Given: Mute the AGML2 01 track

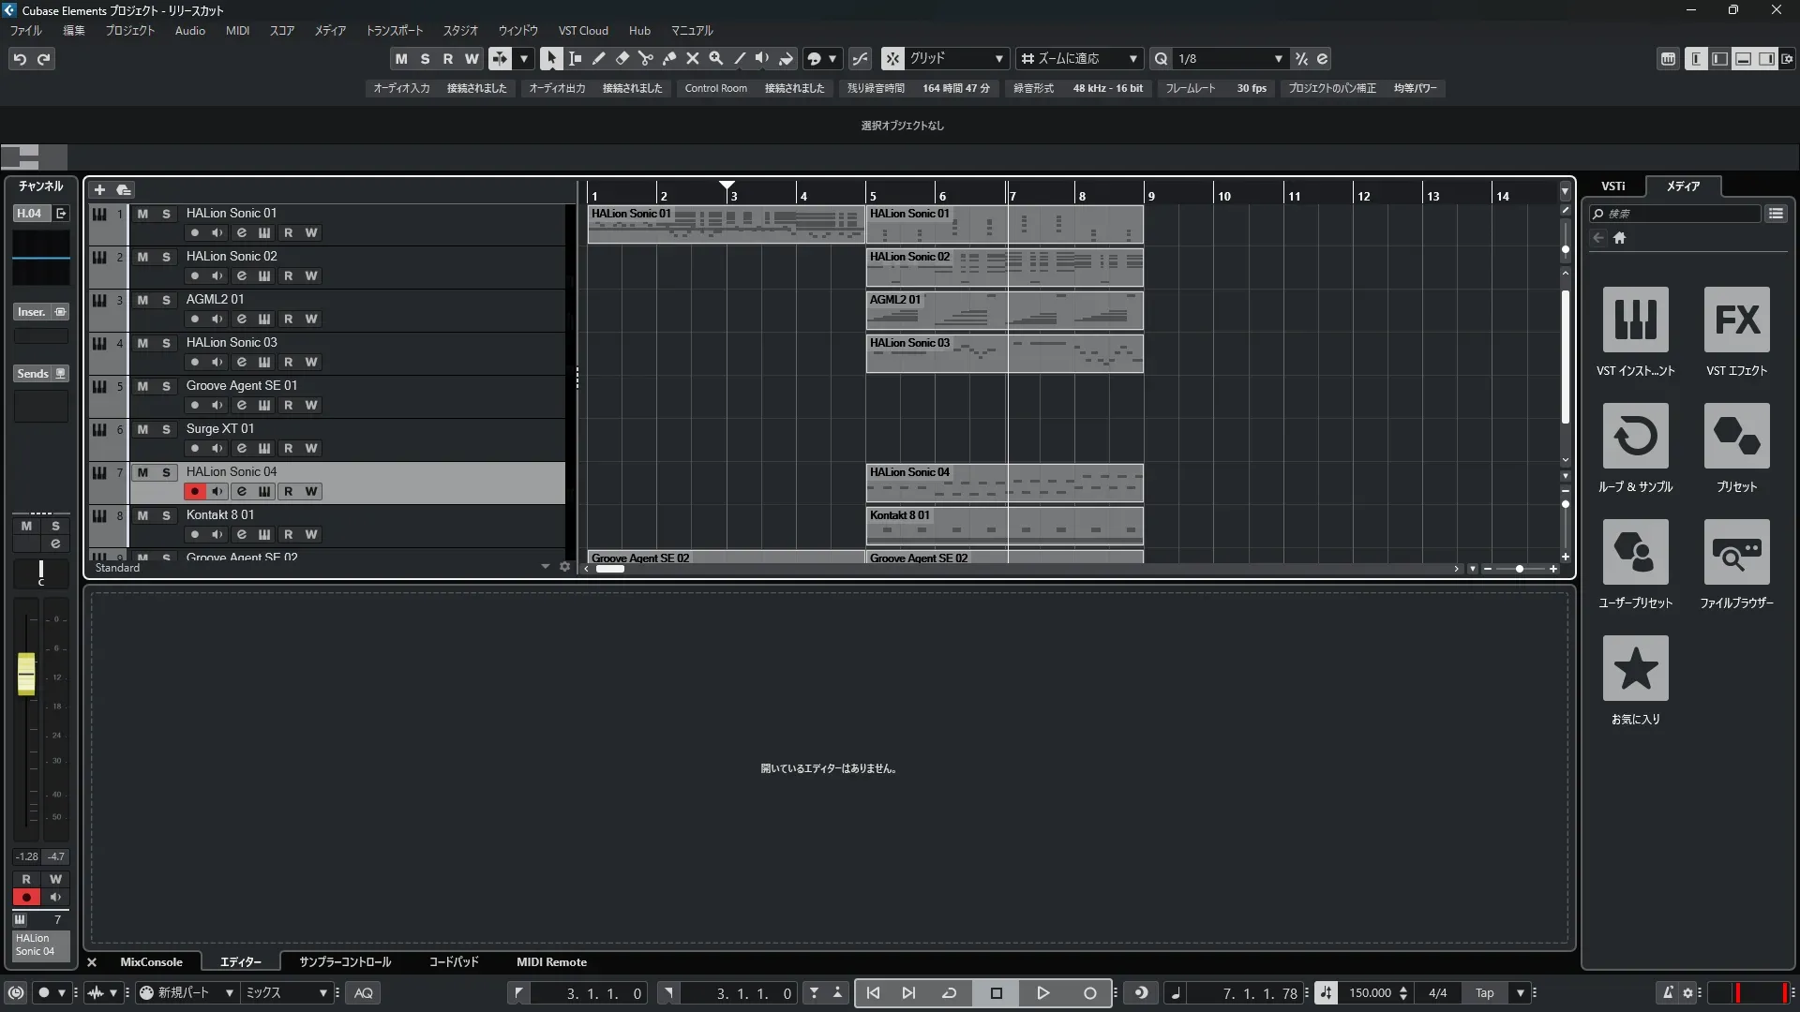Looking at the screenshot, I should (142, 300).
